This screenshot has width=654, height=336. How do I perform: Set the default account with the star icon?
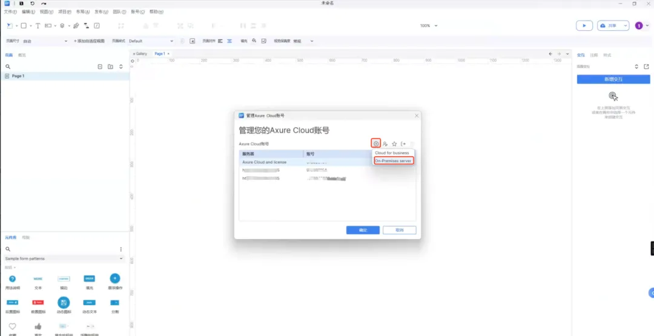point(394,144)
